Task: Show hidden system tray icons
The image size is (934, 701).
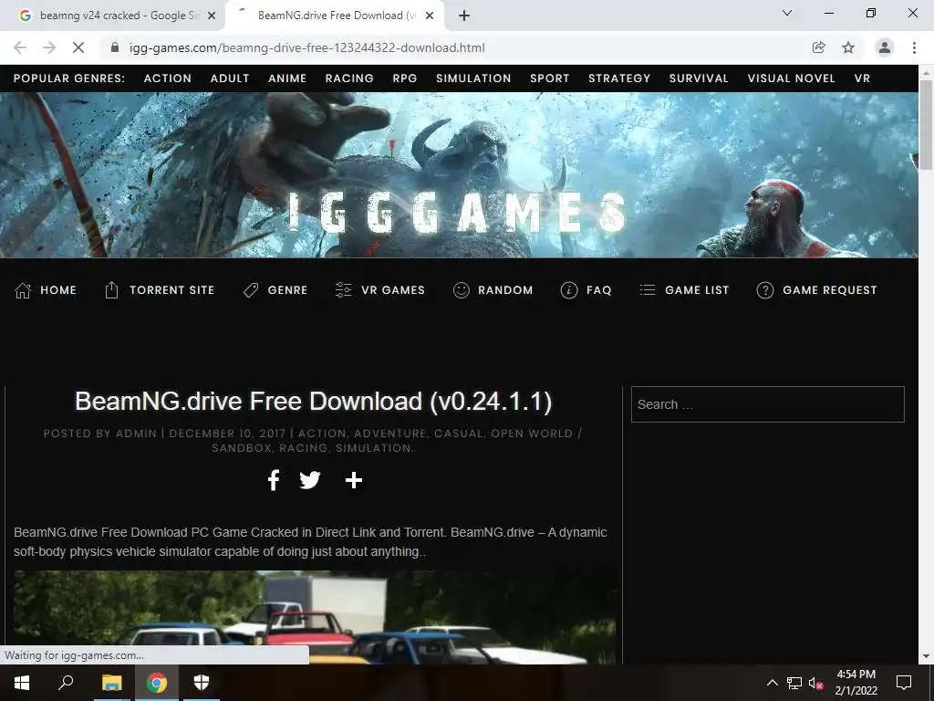Action: [x=772, y=683]
